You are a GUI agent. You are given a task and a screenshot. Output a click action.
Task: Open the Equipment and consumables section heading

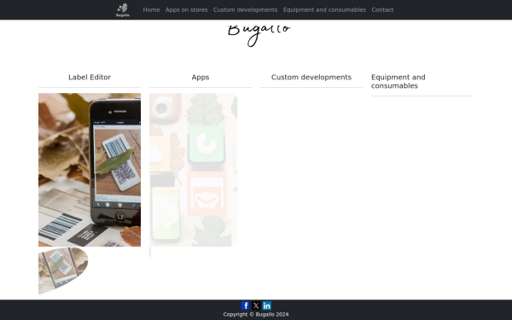[x=398, y=81]
